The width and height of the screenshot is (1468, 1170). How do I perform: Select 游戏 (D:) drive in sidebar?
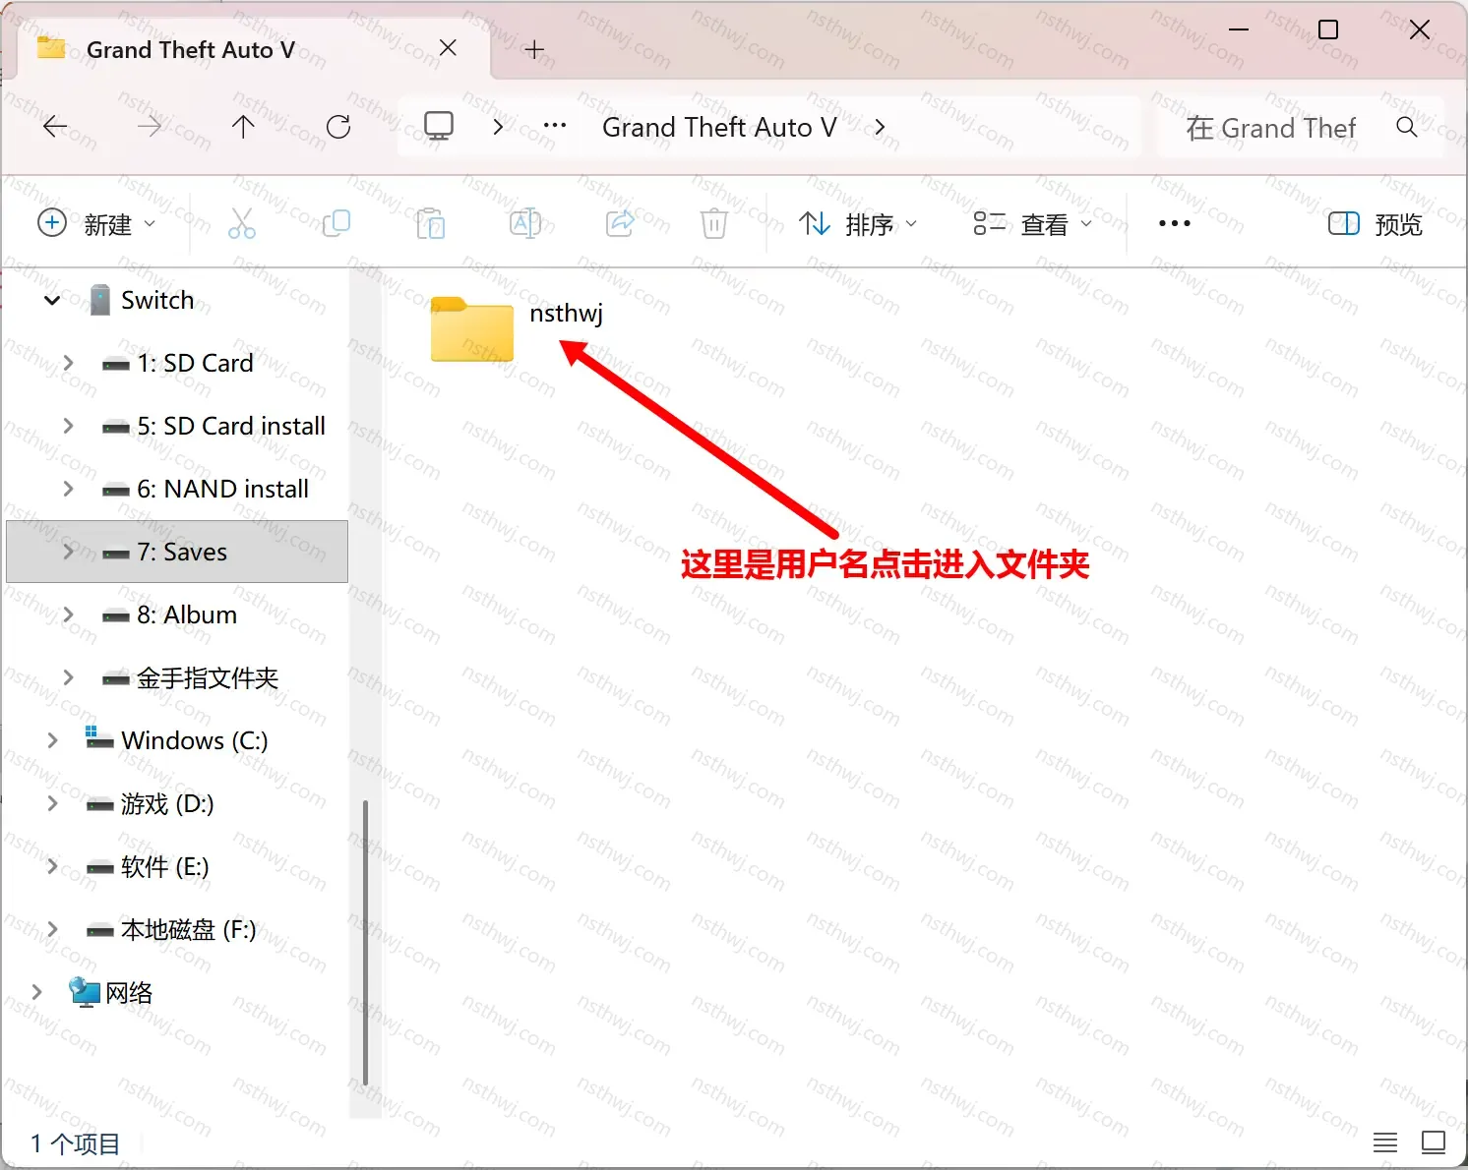pos(167,803)
